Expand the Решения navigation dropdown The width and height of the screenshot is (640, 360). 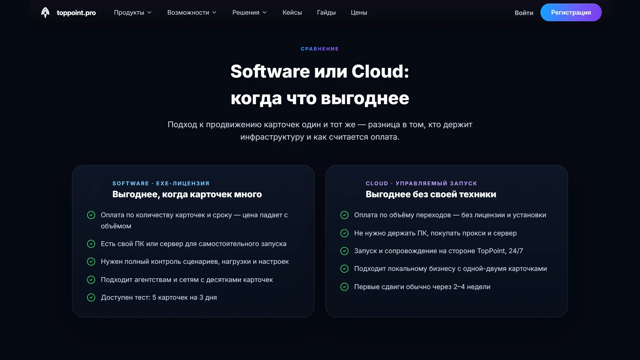(x=249, y=13)
